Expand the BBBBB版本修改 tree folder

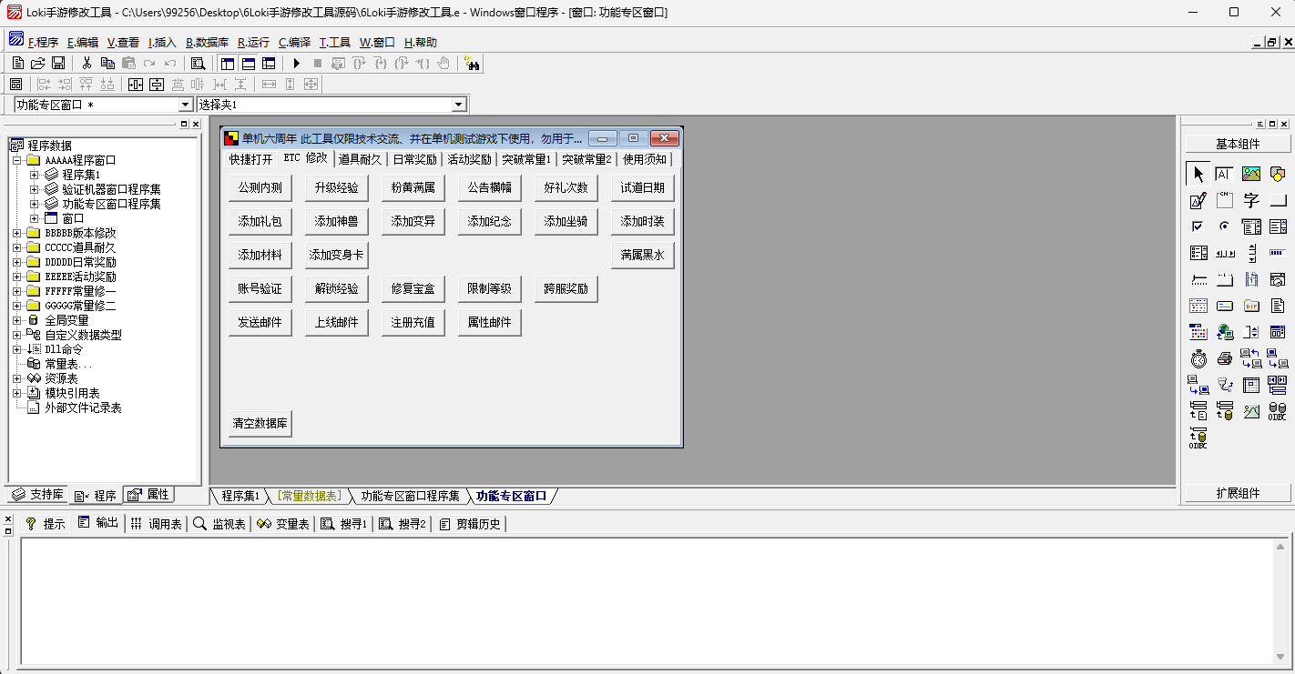click(x=17, y=233)
